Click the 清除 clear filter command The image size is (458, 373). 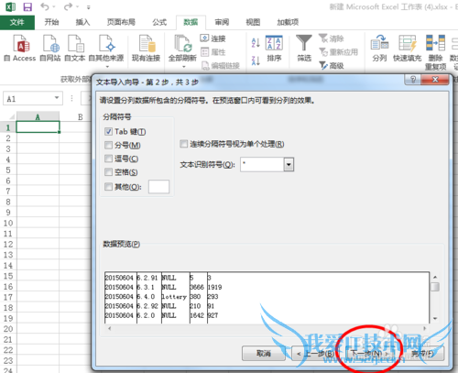click(x=332, y=38)
